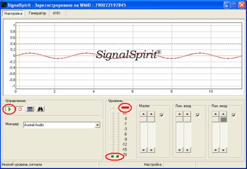
Task: Raise left channel of the Лин. вход group beside Master
Action: coord(179,114)
